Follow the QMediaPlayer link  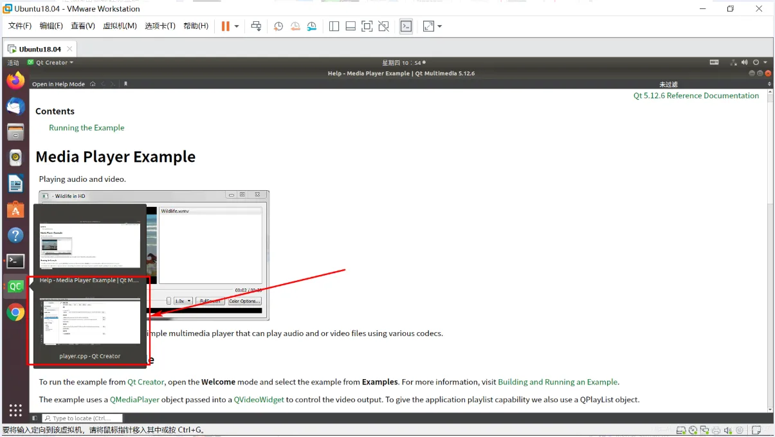coord(134,400)
